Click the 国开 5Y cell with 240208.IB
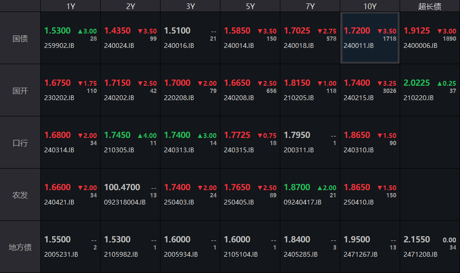This screenshot has width=460, height=273. point(250,91)
